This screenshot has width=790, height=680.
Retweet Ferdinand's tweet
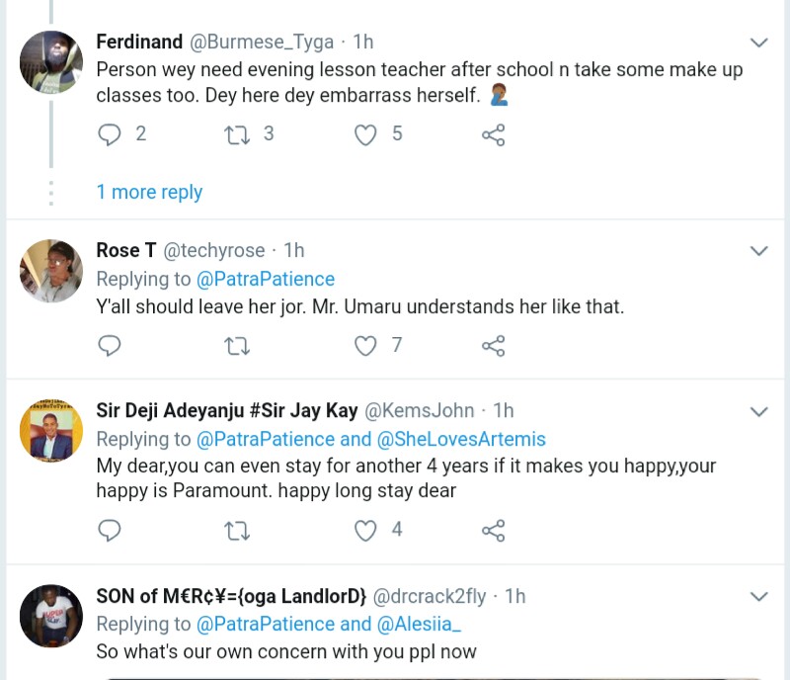(237, 134)
